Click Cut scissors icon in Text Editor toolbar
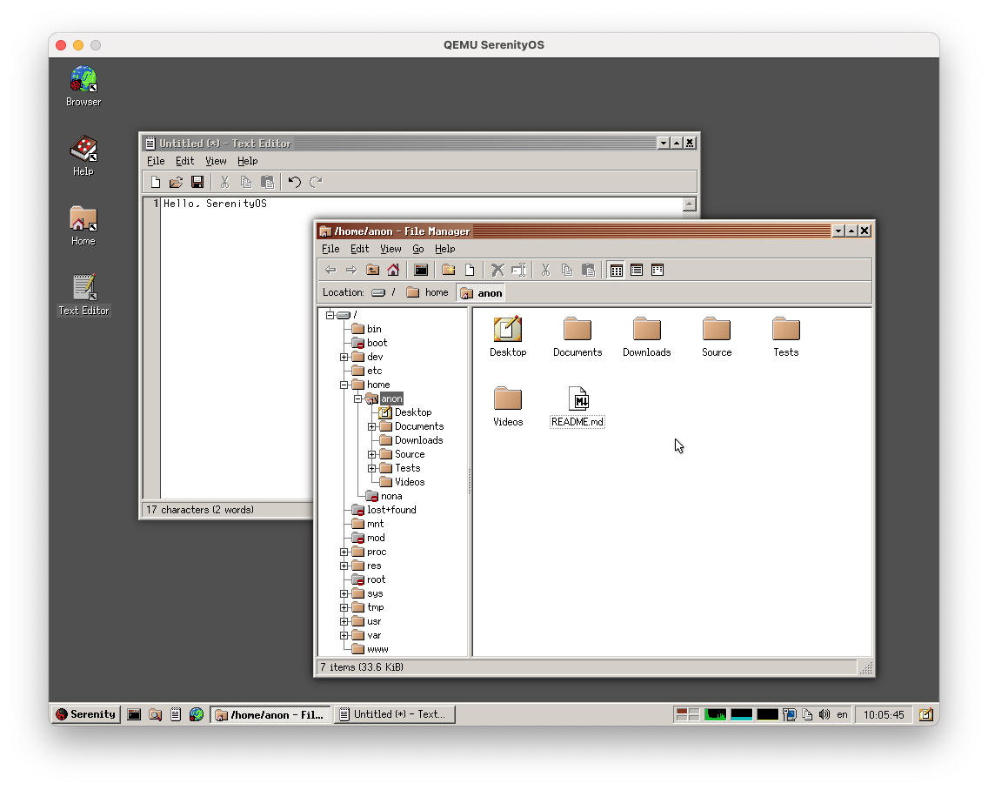This screenshot has width=988, height=790. pyautogui.click(x=225, y=182)
